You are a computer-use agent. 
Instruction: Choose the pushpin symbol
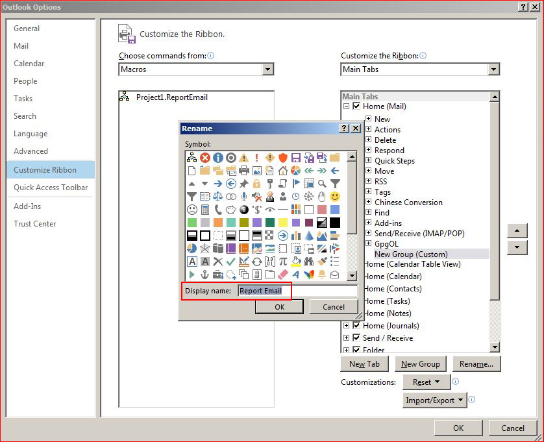pos(244,184)
